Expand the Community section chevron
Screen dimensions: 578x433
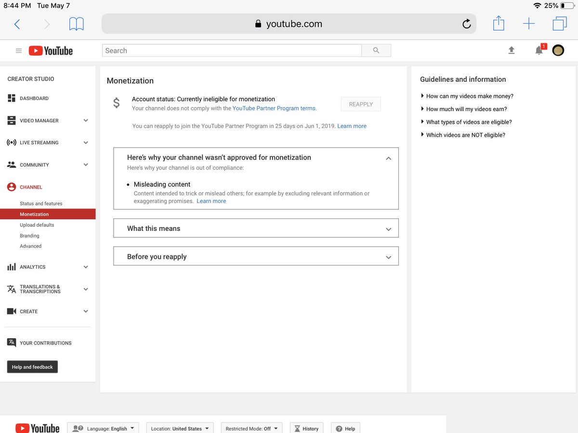[x=86, y=165]
